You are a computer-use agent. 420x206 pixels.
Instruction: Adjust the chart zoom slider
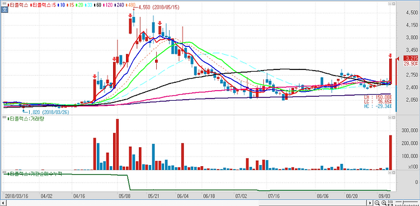(x=407, y=202)
